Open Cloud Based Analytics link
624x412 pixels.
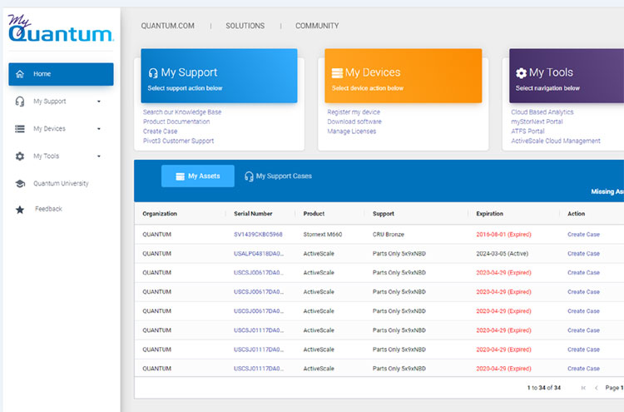pyautogui.click(x=542, y=112)
